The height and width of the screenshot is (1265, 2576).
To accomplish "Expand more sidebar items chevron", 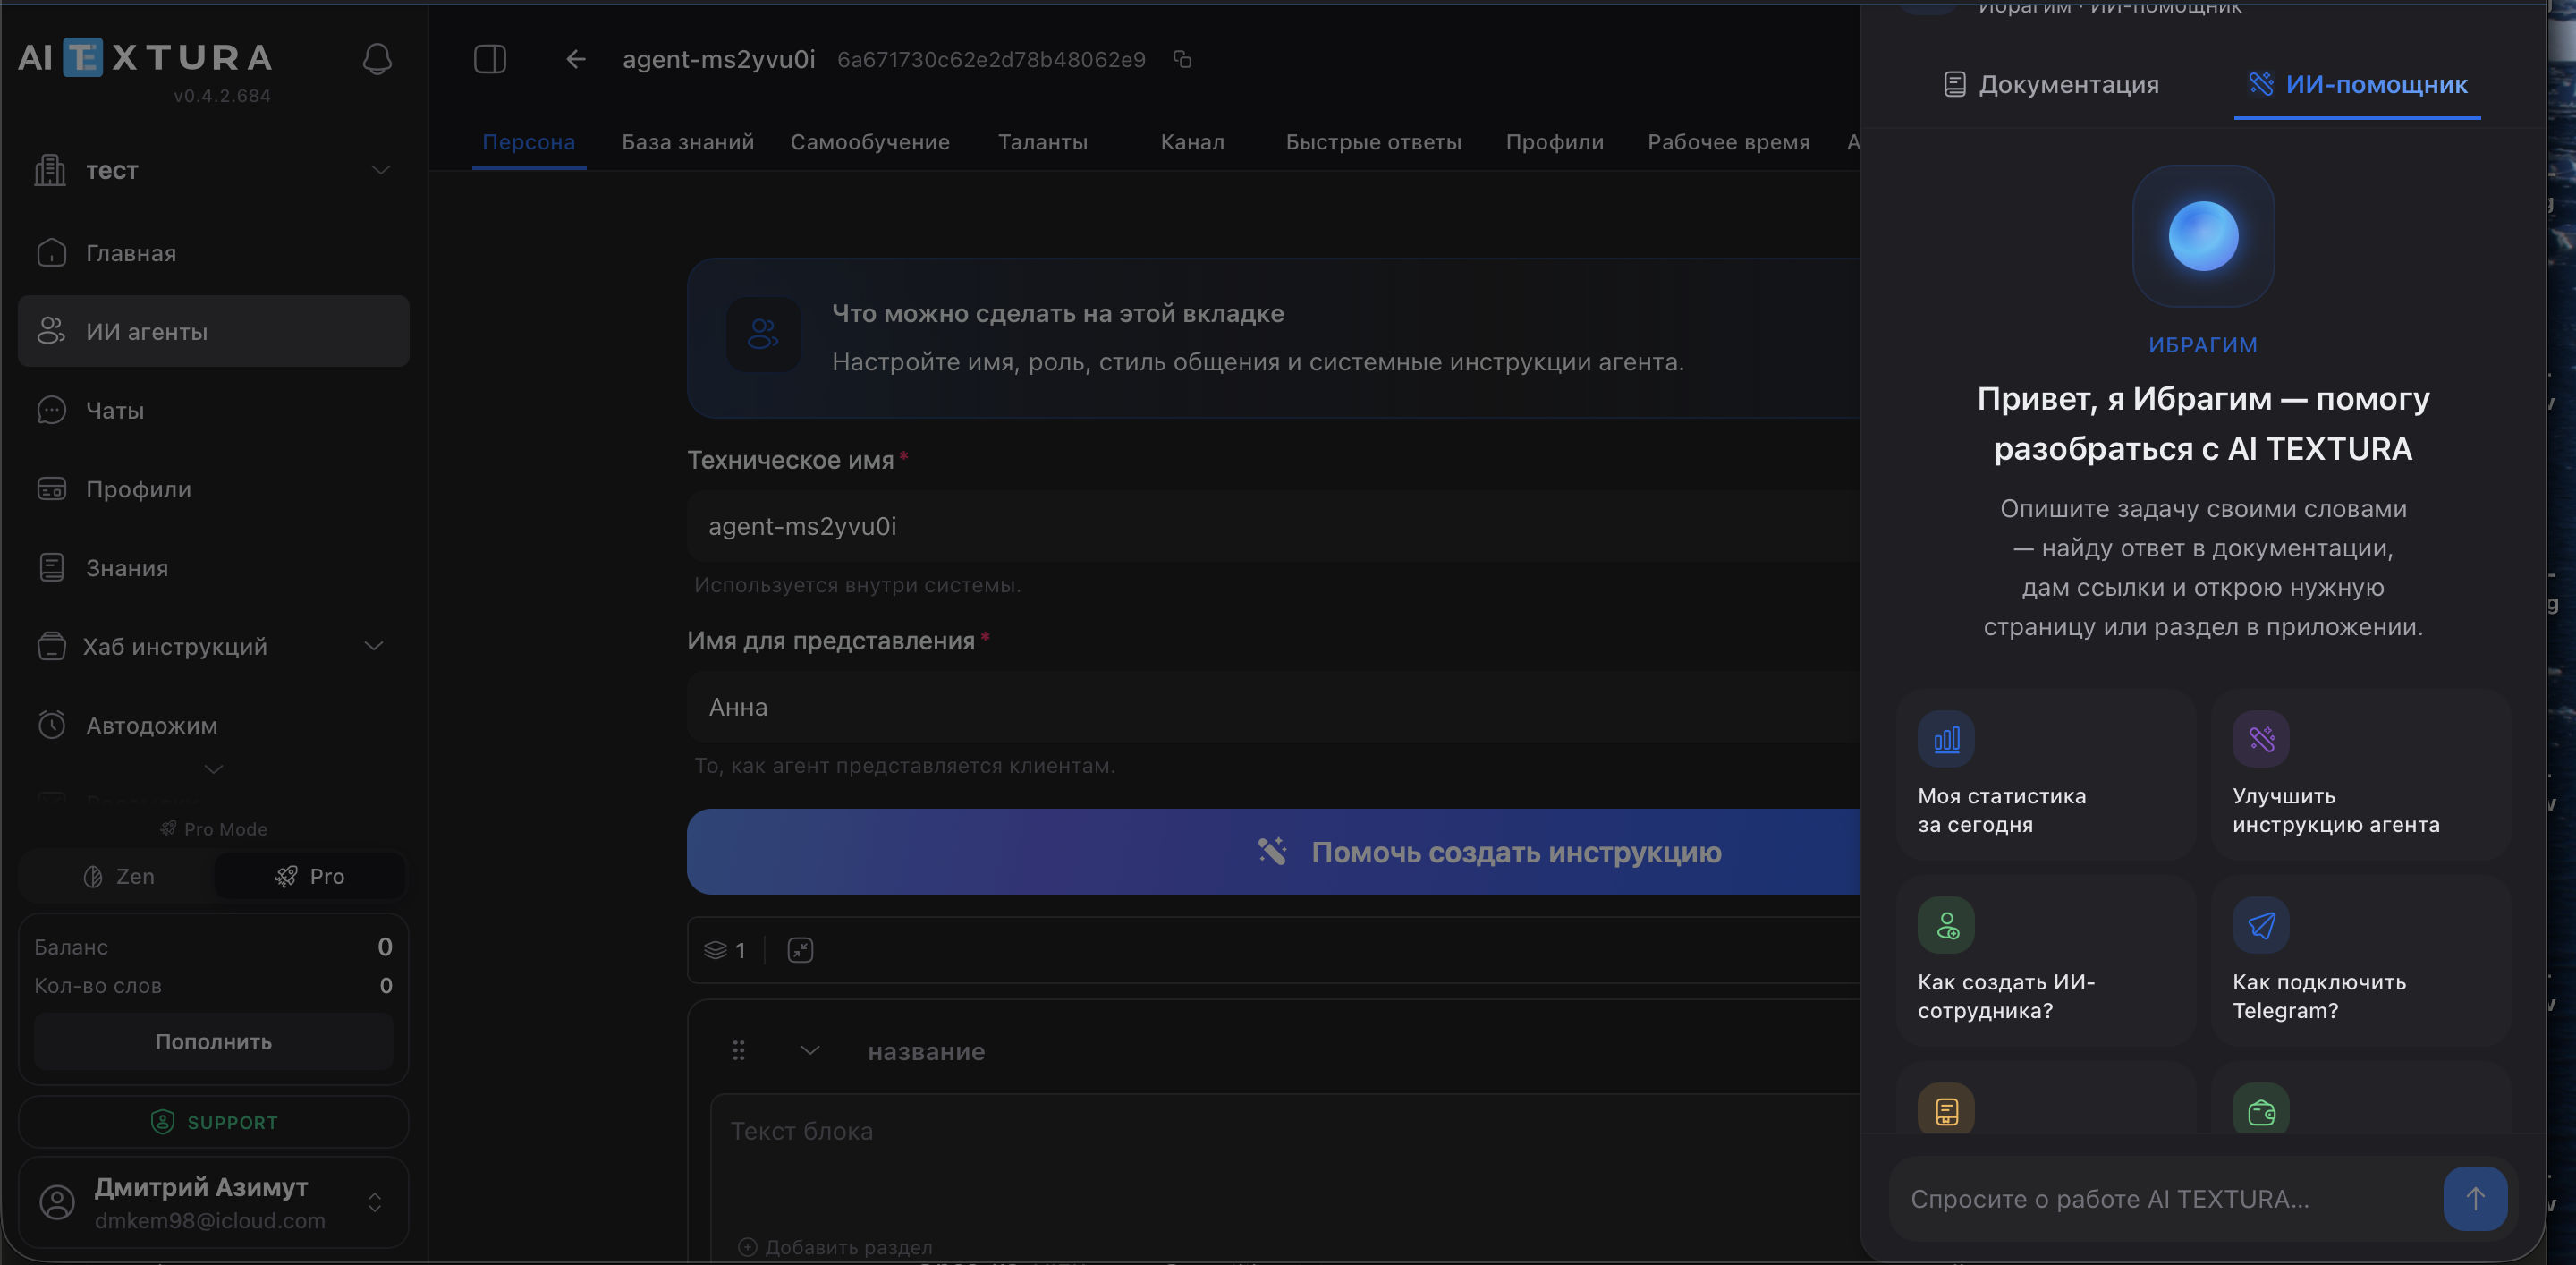I will coord(213,769).
